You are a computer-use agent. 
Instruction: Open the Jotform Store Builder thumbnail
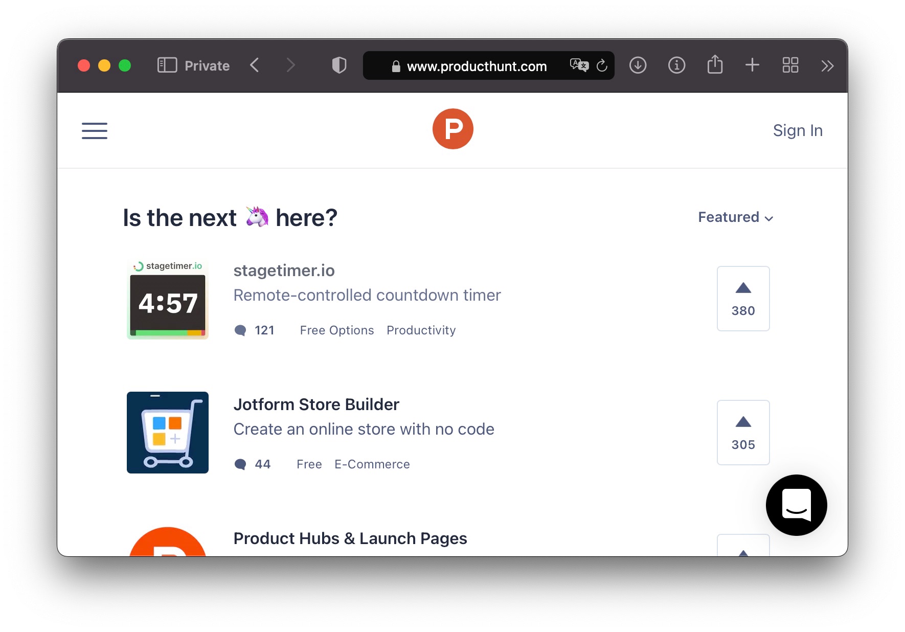pos(168,433)
